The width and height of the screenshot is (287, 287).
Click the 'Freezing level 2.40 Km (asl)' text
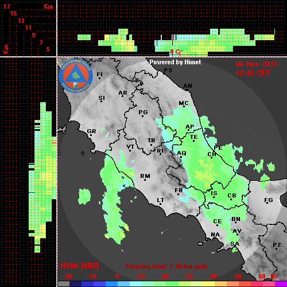coord(166,266)
